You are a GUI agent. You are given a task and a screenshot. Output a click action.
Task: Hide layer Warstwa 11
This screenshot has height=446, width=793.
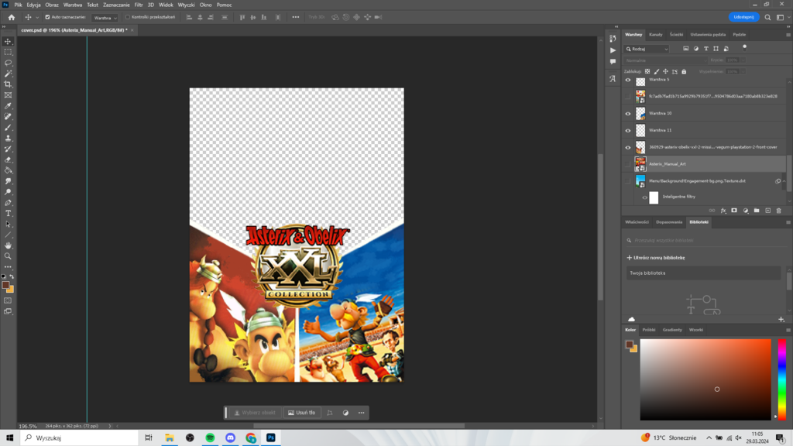tap(628, 130)
